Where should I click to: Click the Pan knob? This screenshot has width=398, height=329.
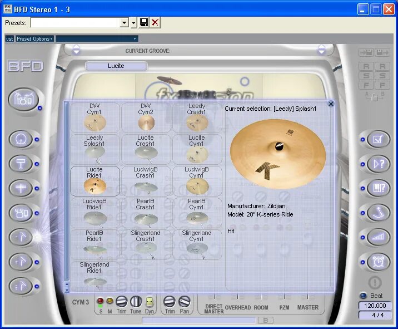pos(185,302)
